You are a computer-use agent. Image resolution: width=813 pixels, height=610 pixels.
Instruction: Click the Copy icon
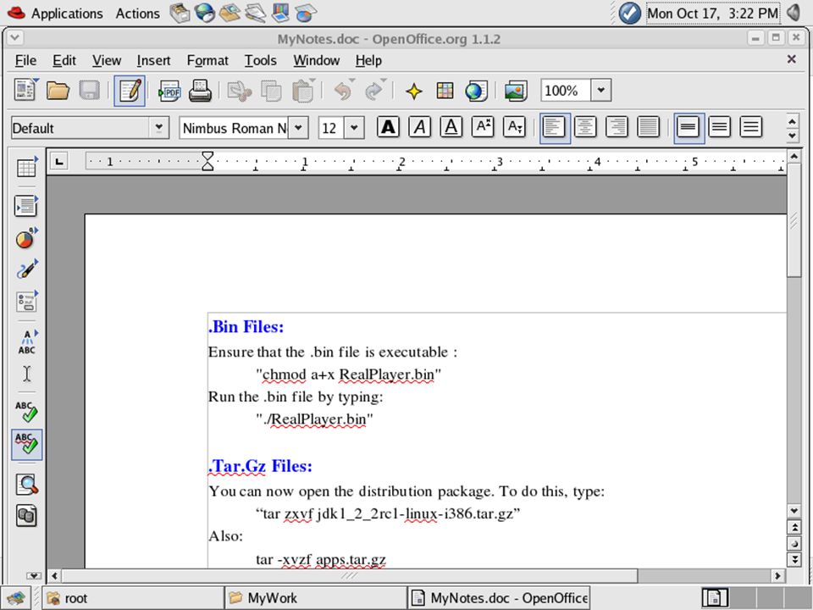click(271, 91)
